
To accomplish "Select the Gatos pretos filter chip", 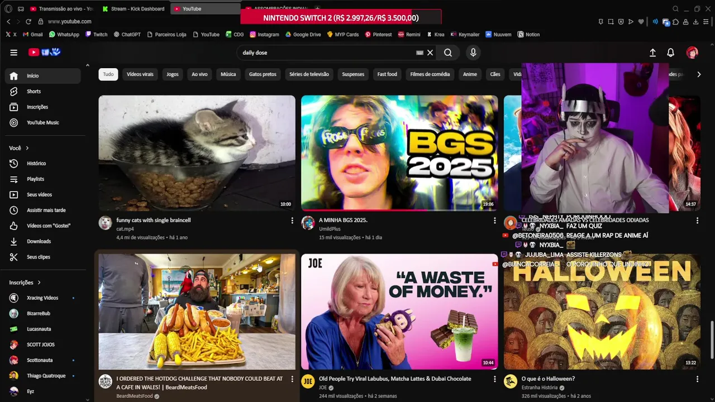I will (x=263, y=74).
